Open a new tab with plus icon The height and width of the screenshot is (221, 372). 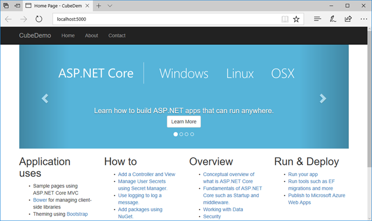99,5
